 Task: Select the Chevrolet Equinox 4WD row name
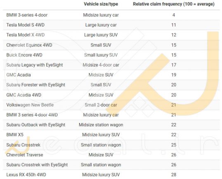click(29, 45)
